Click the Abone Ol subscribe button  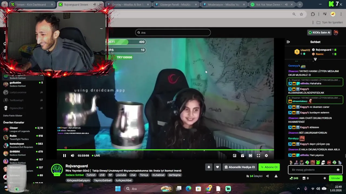pos(269,167)
